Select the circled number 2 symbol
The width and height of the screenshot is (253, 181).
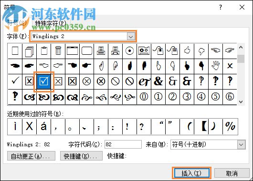pos(172,97)
